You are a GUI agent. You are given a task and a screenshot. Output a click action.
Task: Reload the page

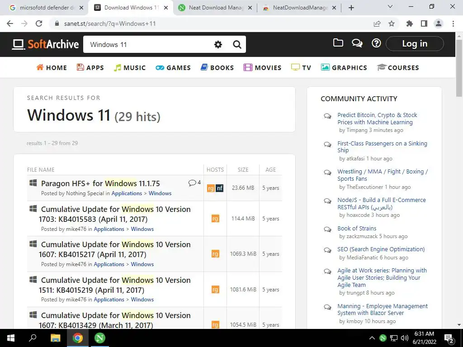[39, 23]
